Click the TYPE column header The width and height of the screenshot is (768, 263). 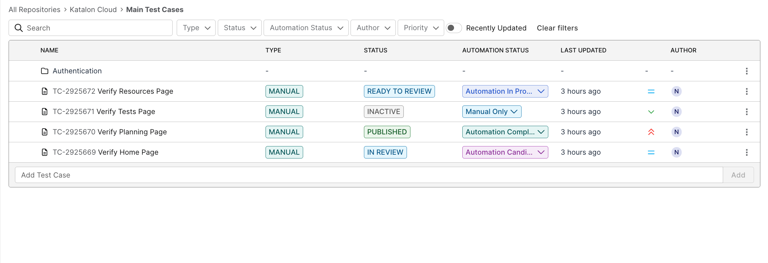(273, 50)
